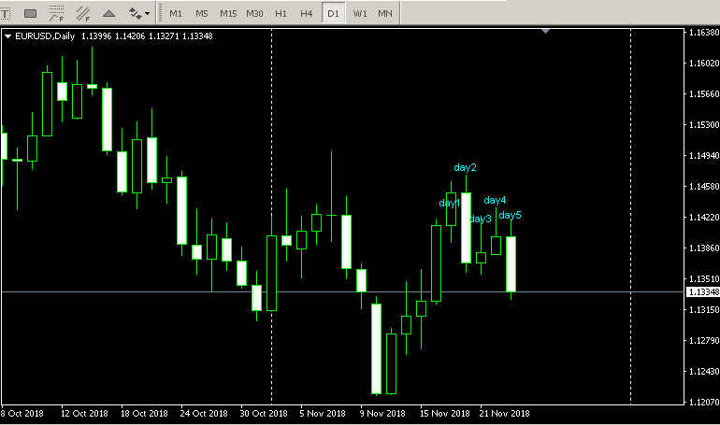Click the 5 Nov 2018 date label
The image size is (720, 425).
tap(323, 414)
